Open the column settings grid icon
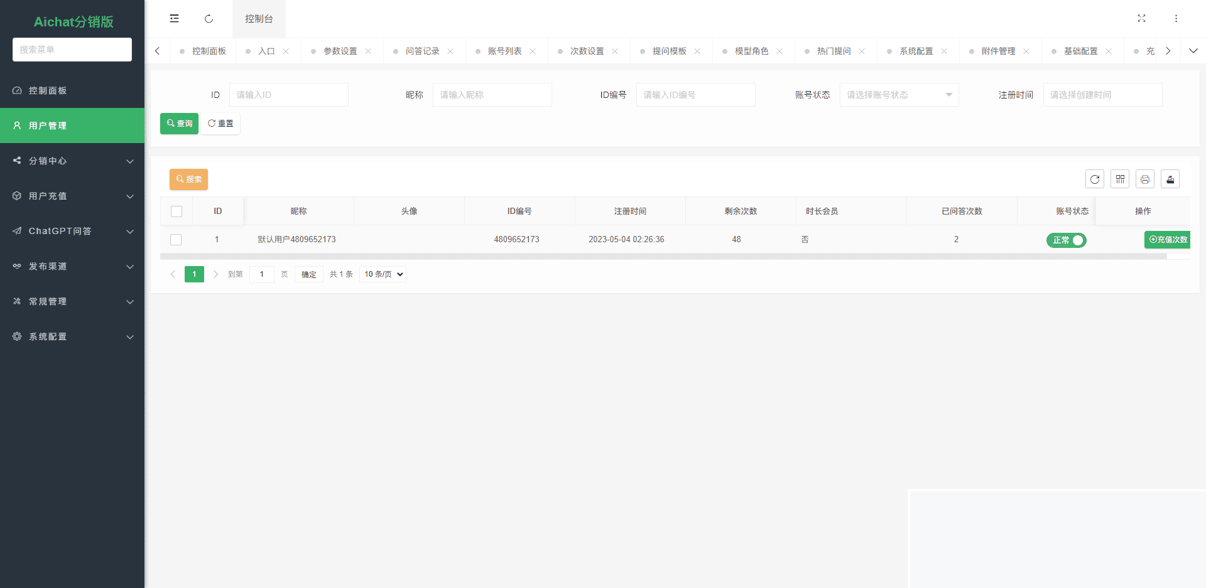 (1120, 179)
